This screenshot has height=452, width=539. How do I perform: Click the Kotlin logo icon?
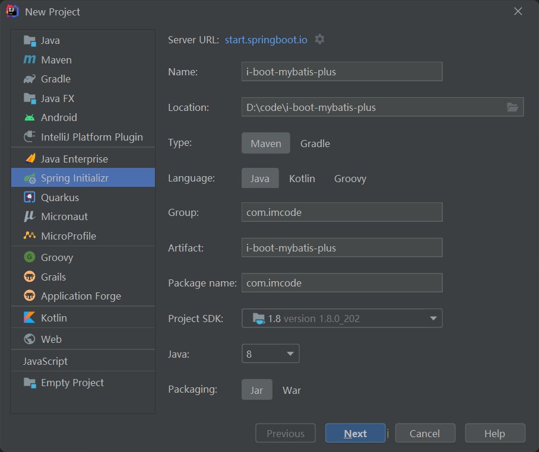[29, 318]
